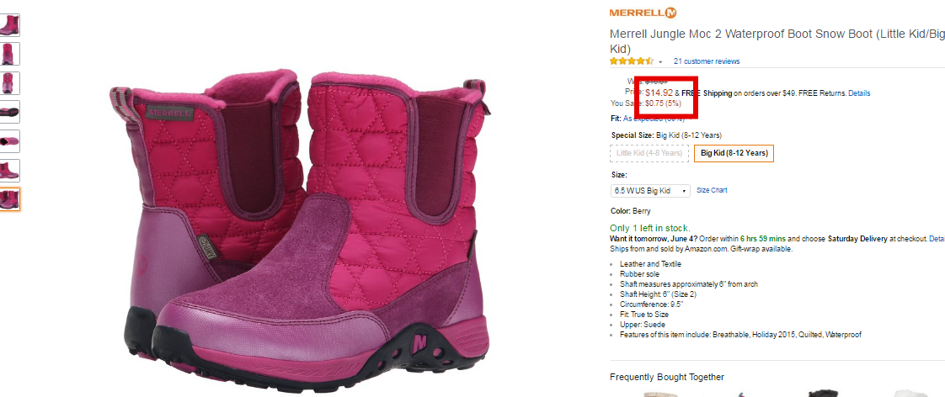Click the star rating icons
945x397 pixels.
(632, 61)
